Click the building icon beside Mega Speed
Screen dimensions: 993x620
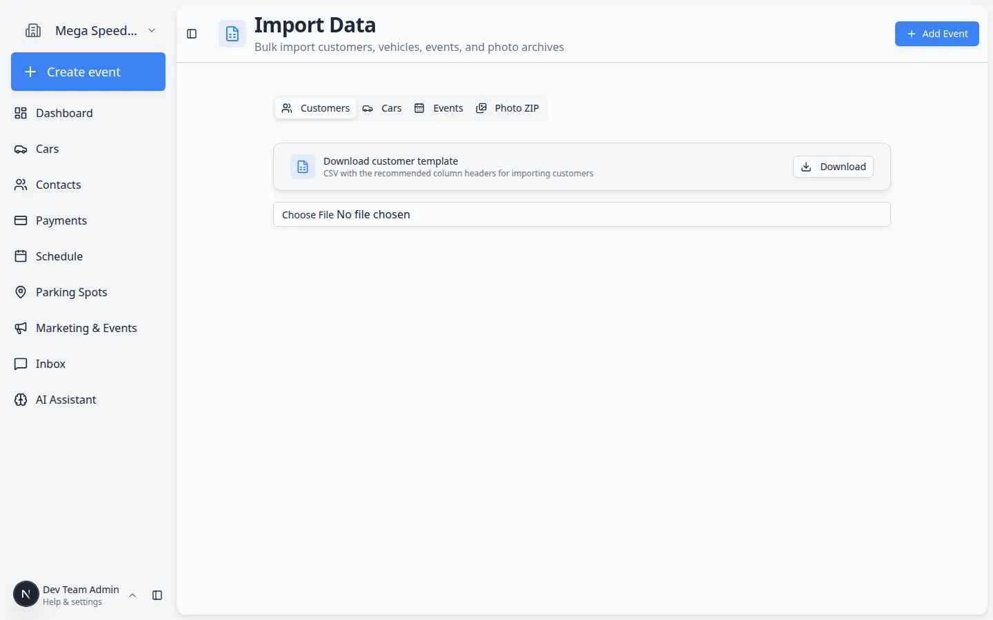[33, 30]
